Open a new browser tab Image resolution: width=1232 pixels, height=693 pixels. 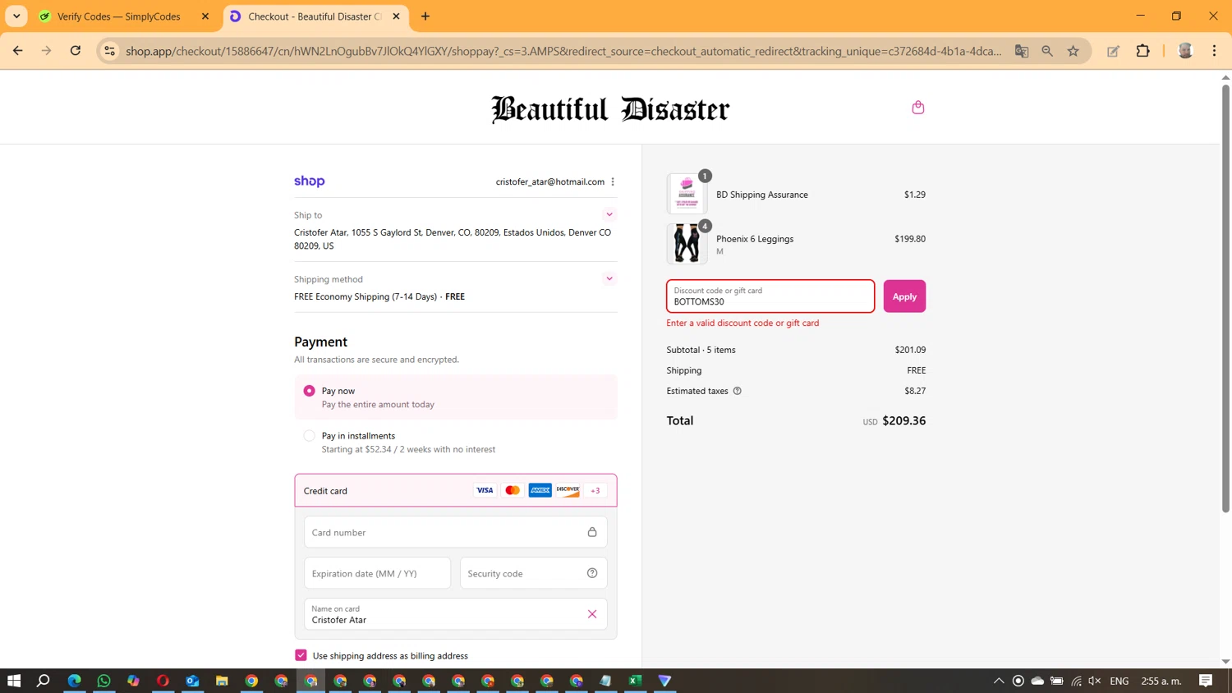[425, 16]
